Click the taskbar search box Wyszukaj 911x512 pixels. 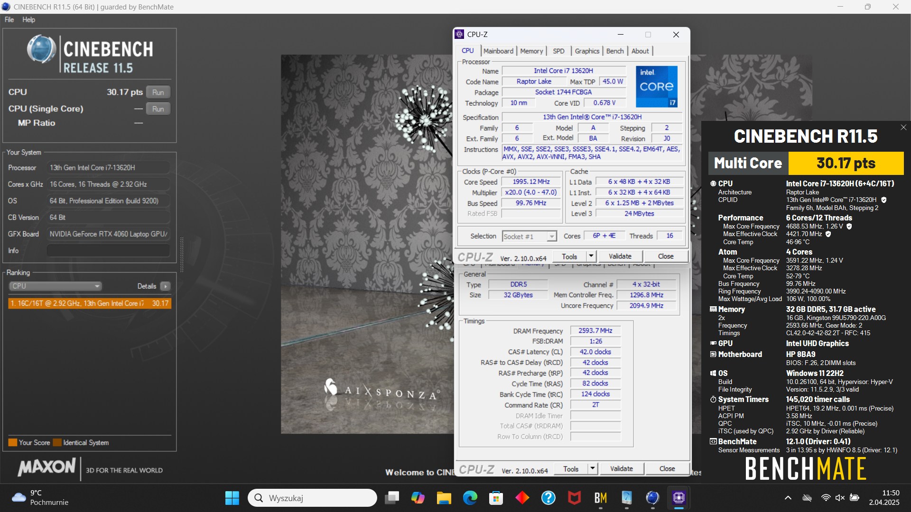[x=312, y=498]
